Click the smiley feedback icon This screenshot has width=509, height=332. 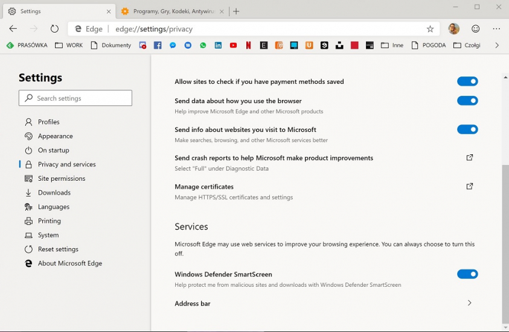point(476,29)
